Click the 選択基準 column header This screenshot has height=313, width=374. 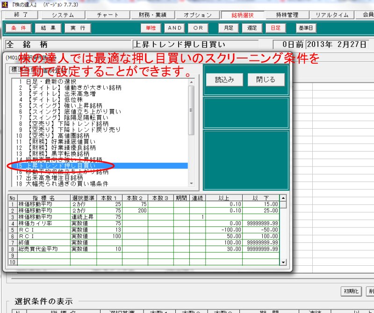84,198
